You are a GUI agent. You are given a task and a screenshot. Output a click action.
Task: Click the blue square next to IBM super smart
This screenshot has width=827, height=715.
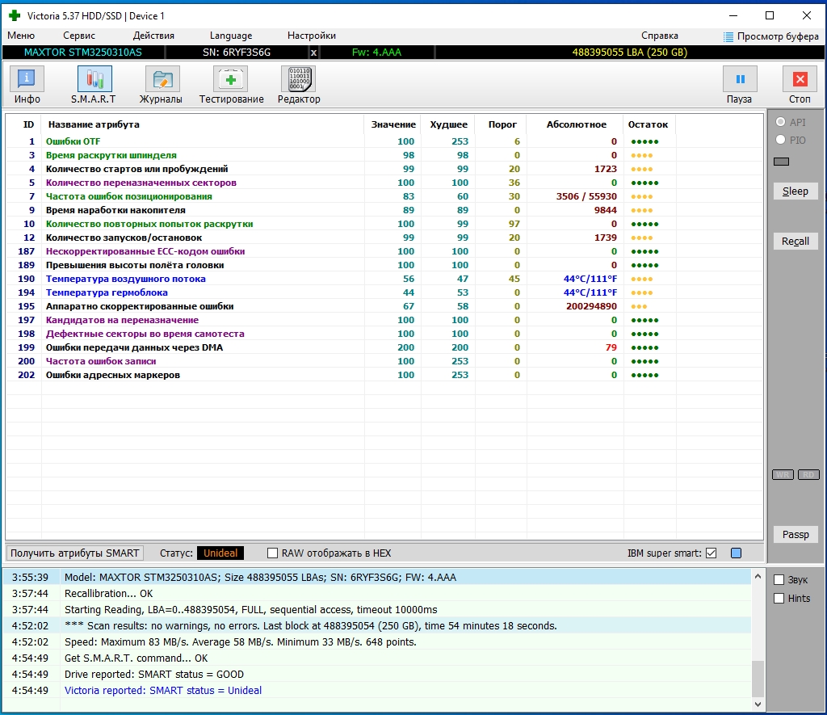coord(736,553)
